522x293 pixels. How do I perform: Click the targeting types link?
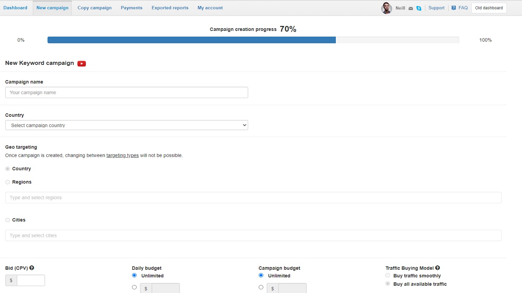[x=122, y=156]
